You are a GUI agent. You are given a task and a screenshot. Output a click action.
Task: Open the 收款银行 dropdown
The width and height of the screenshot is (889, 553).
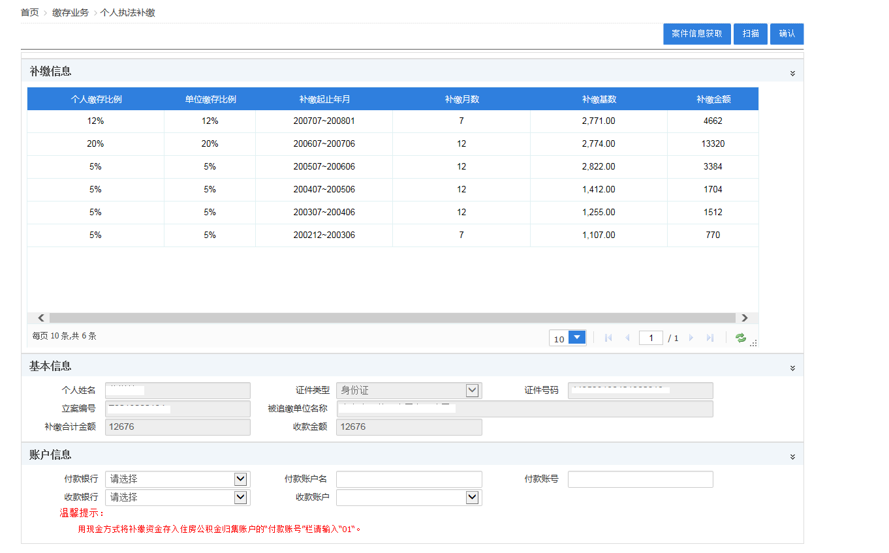pos(241,498)
